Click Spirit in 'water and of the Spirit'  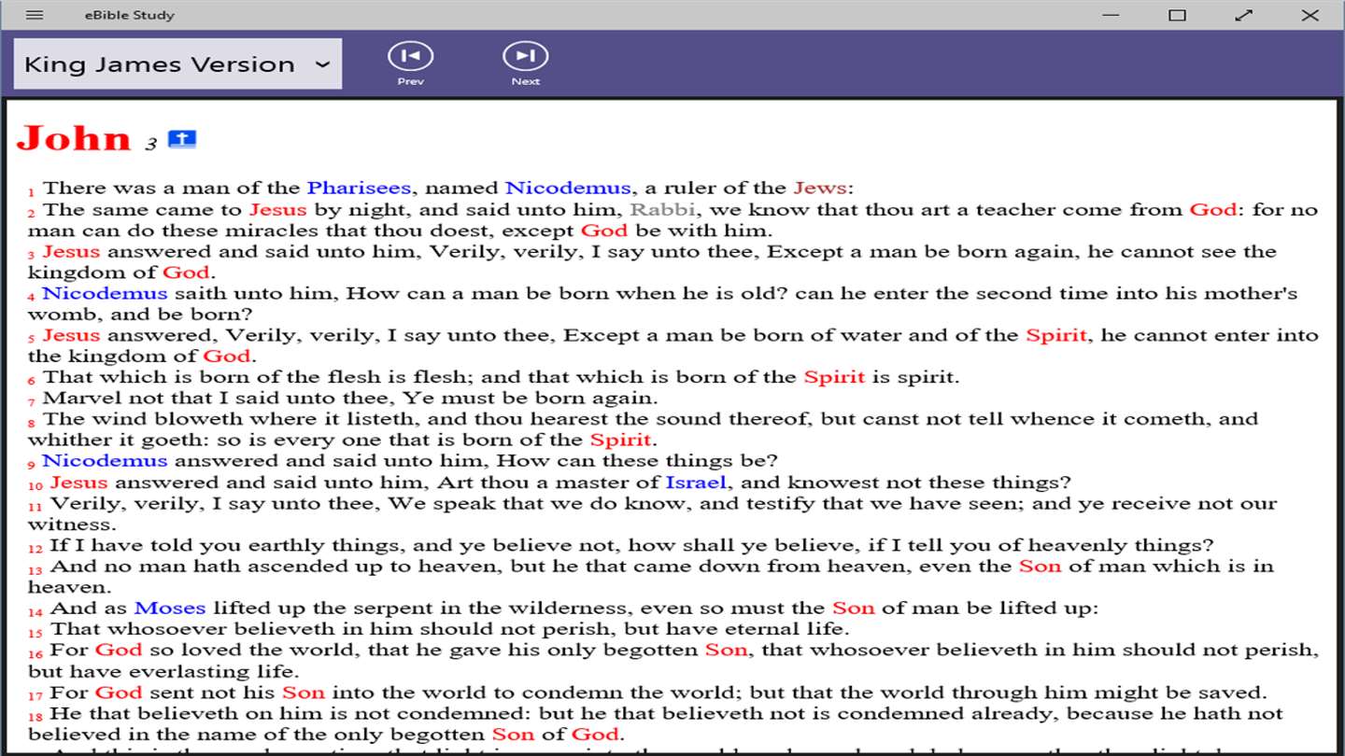point(1056,336)
